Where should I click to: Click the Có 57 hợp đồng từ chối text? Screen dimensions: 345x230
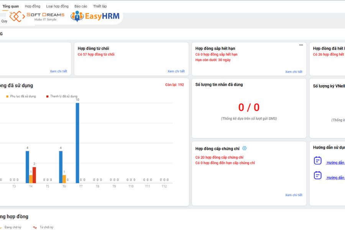point(96,54)
